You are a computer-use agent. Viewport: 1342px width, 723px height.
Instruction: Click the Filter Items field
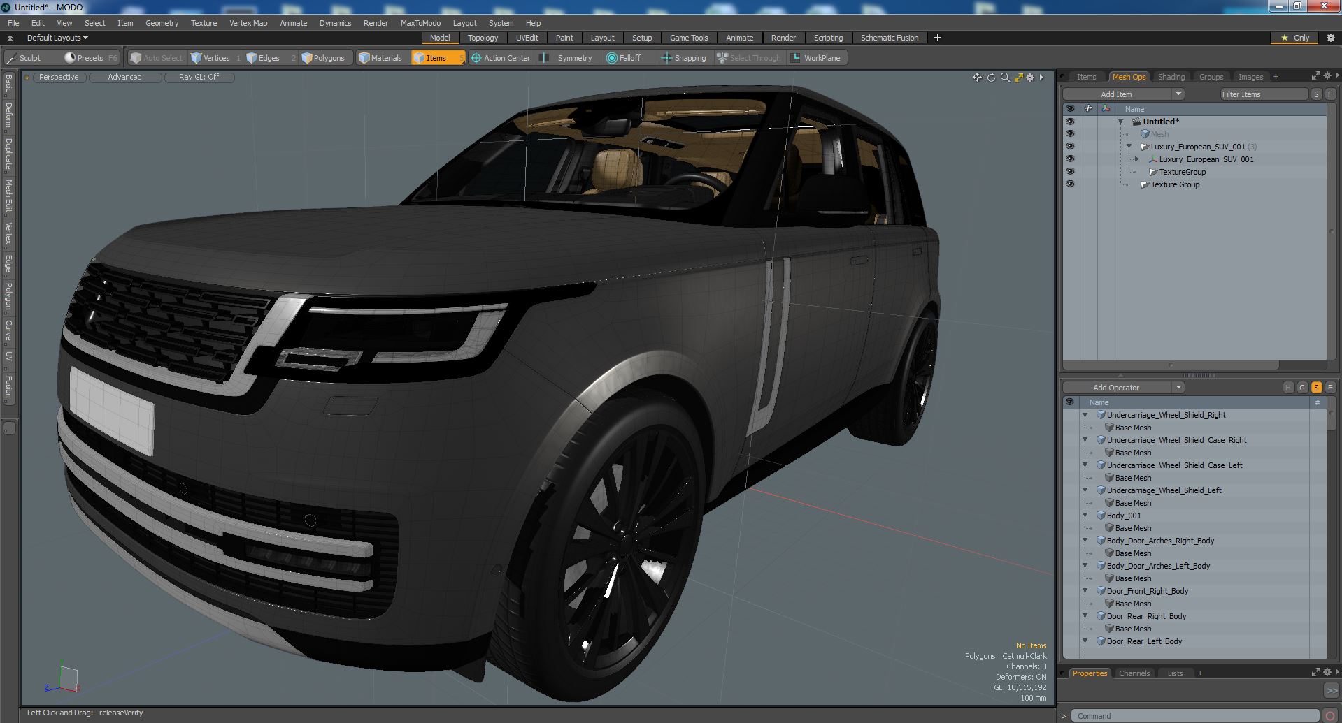pos(1264,94)
